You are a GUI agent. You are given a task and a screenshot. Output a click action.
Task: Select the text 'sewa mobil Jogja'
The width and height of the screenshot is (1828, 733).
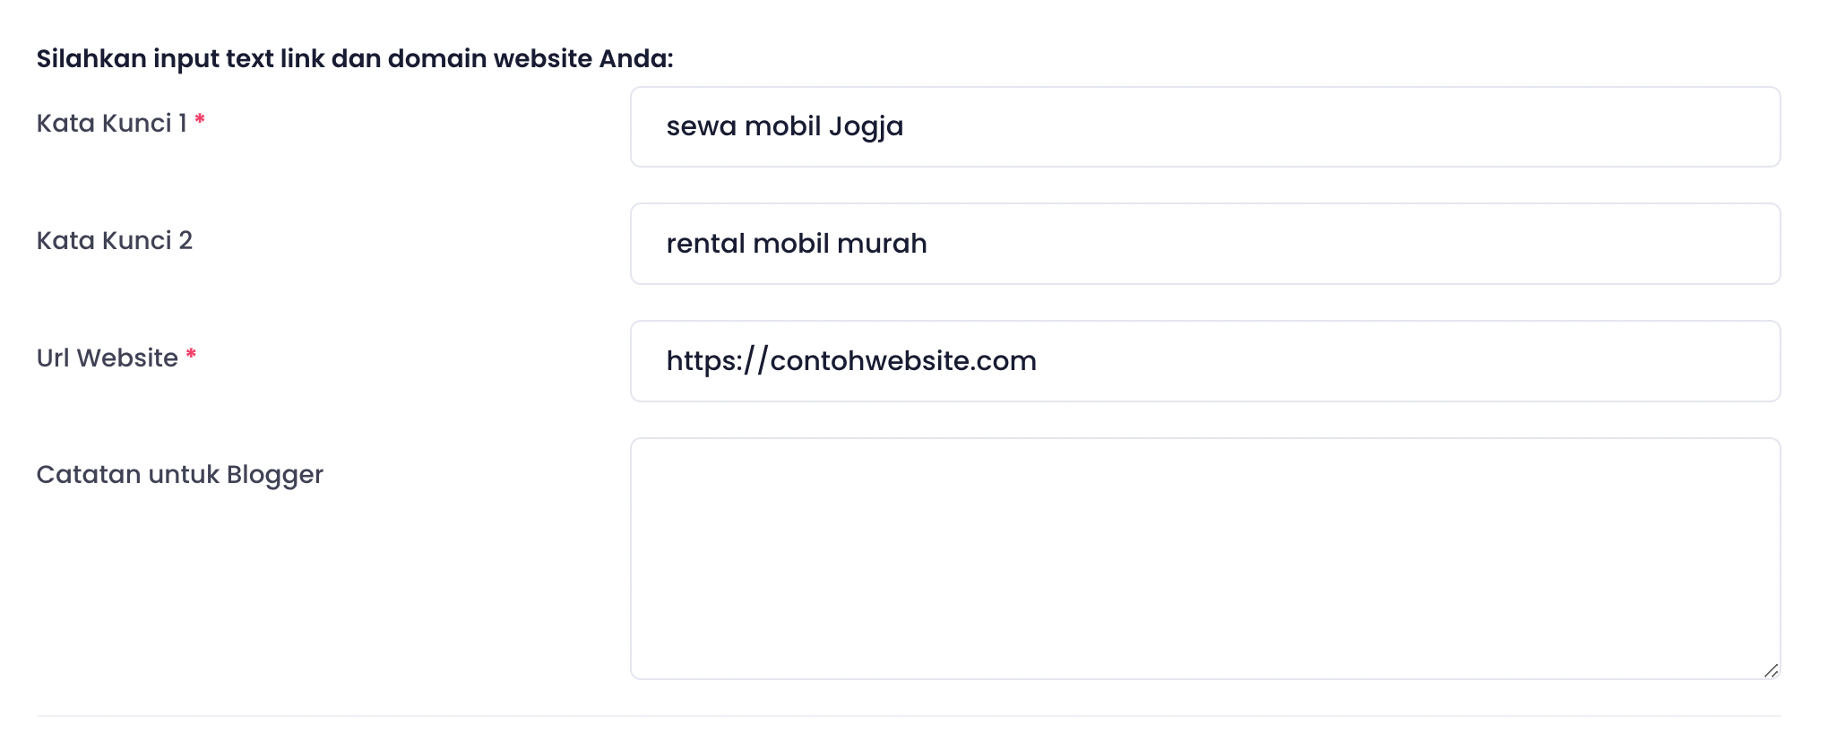coord(785,126)
